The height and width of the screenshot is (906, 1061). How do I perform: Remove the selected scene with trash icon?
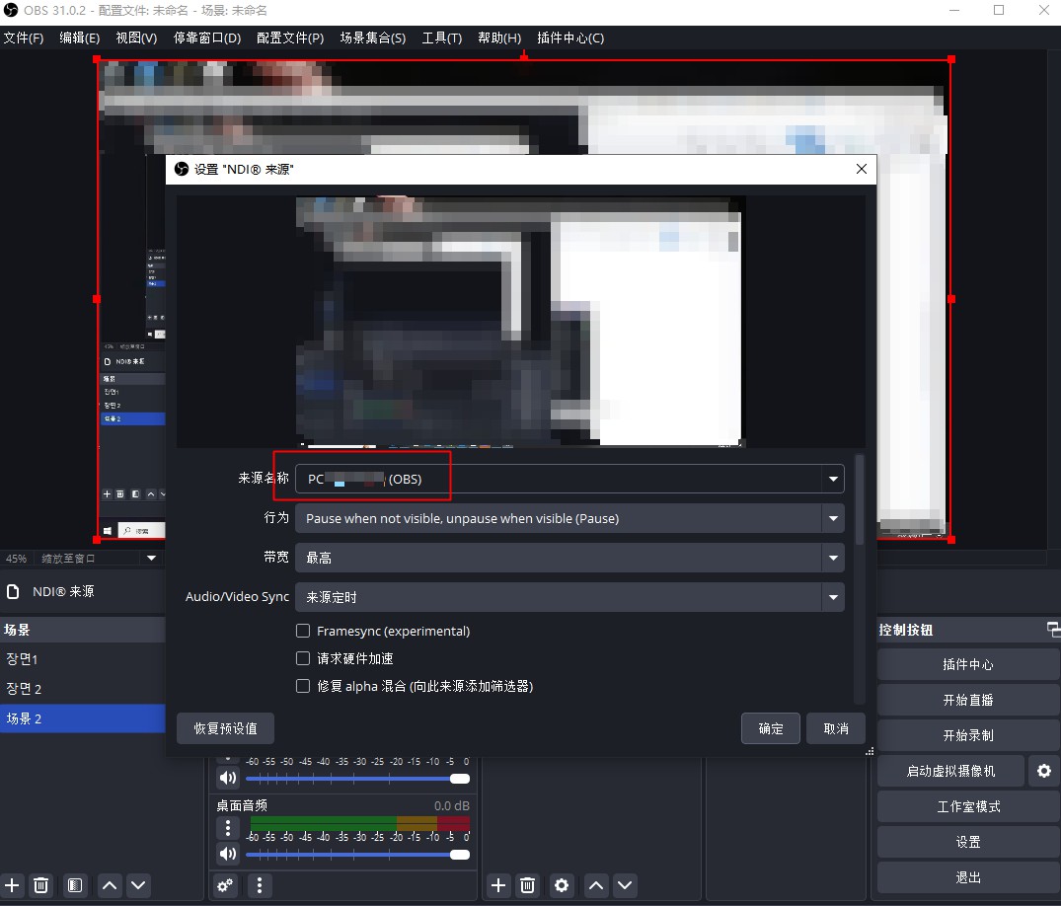[41, 884]
